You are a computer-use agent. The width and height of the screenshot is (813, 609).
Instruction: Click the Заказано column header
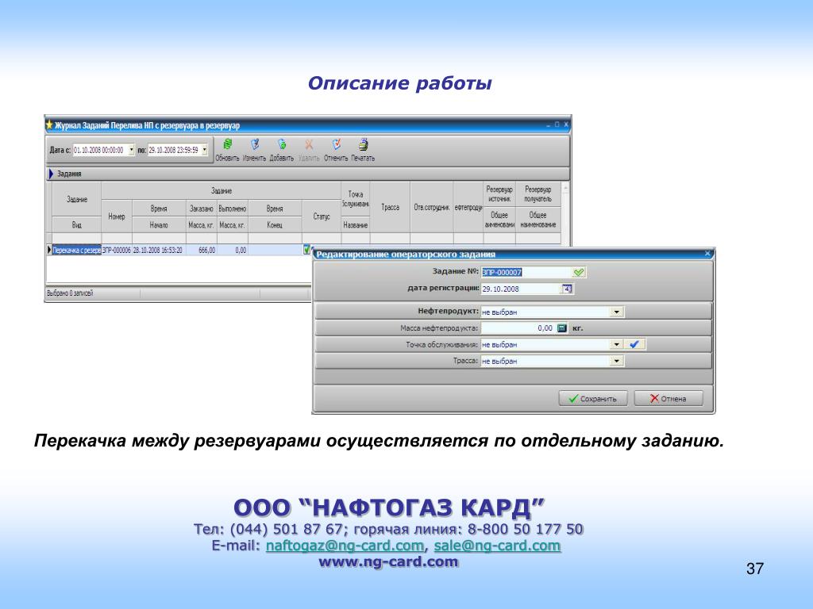201,209
